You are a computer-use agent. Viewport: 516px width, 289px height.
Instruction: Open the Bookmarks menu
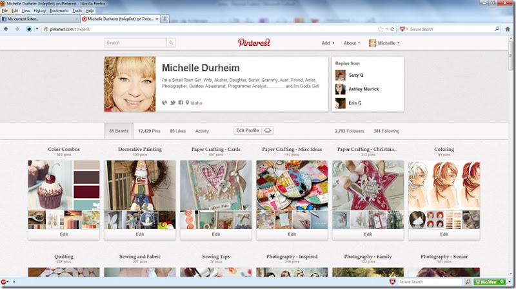[x=59, y=10]
